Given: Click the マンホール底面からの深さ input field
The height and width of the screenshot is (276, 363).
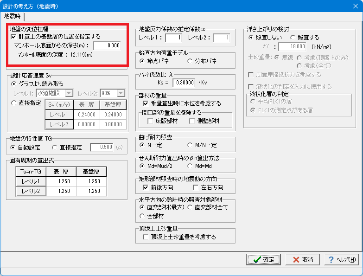Looking at the screenshot, I should coord(107,45).
